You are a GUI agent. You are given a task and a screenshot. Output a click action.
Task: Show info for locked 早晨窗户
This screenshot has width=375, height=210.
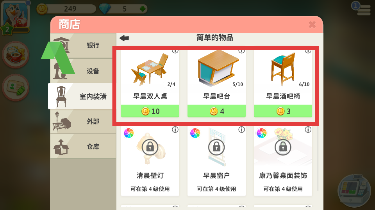click(241, 129)
